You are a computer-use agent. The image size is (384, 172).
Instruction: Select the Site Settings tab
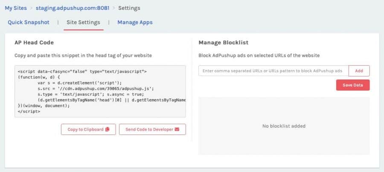pyautogui.click(x=83, y=22)
